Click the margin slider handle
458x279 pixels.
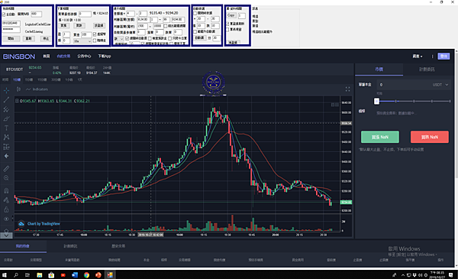(x=376, y=101)
